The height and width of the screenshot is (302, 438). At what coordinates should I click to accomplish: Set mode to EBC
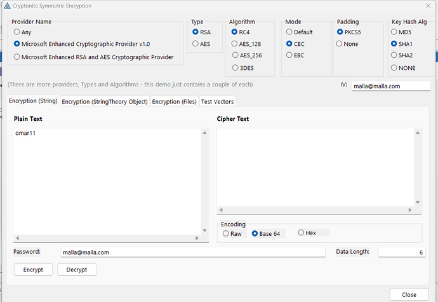pos(290,56)
